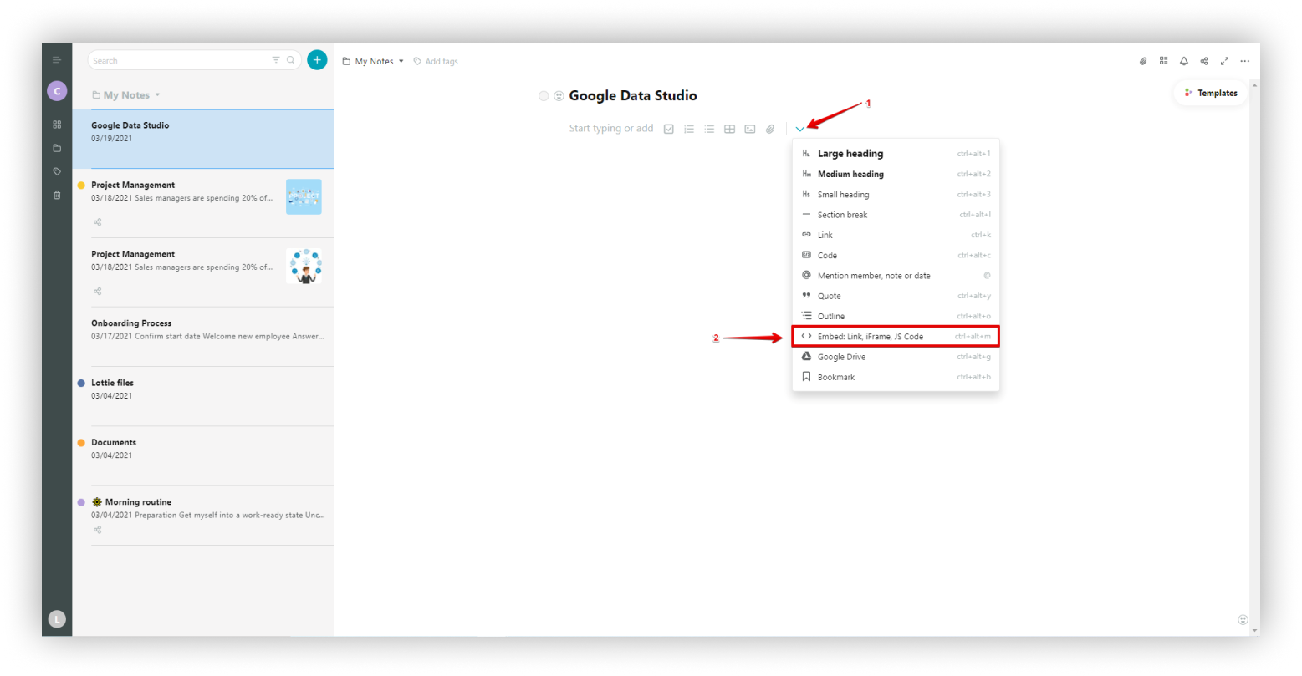Insert a table from inline toolbar
This screenshot has height=676, width=1302.
pyautogui.click(x=729, y=129)
